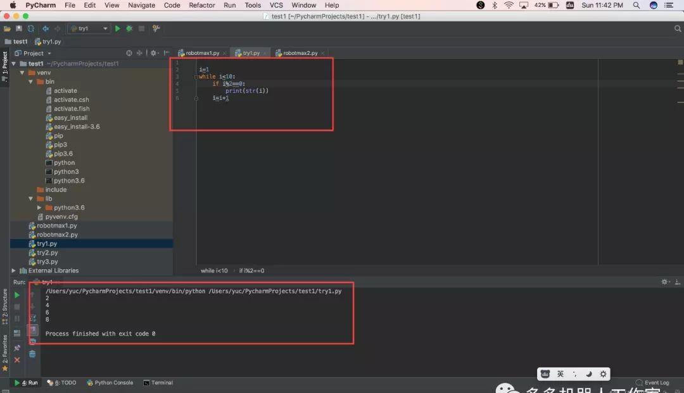Navigate back with the blue left arrow

pyautogui.click(x=46, y=28)
